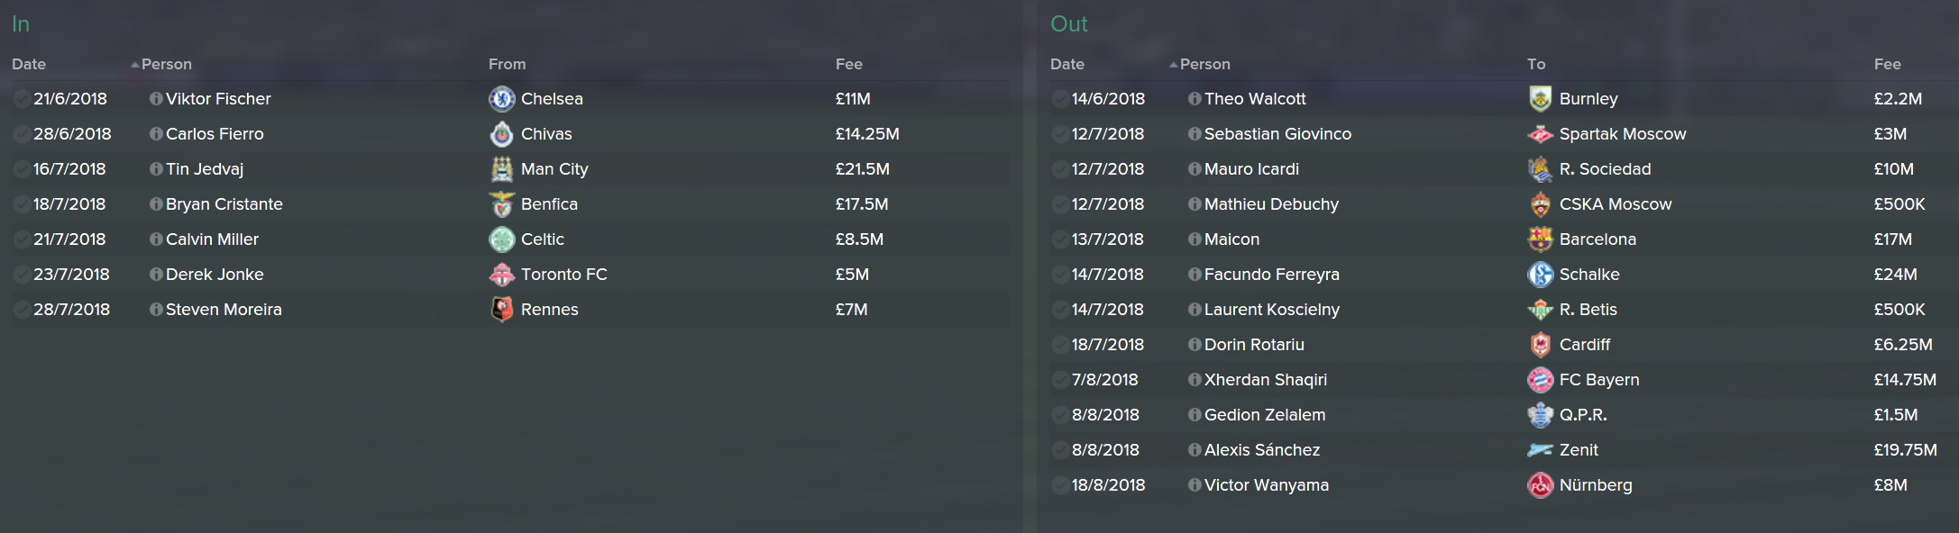The image size is (1959, 533).
Task: Open Xherdan Shaqiri's player profile
Action: pos(1265,380)
